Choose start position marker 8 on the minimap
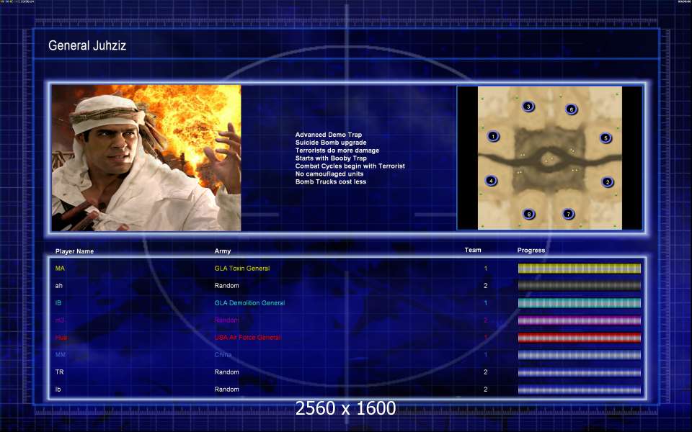Viewport: 692px width, 432px height. pyautogui.click(x=528, y=215)
